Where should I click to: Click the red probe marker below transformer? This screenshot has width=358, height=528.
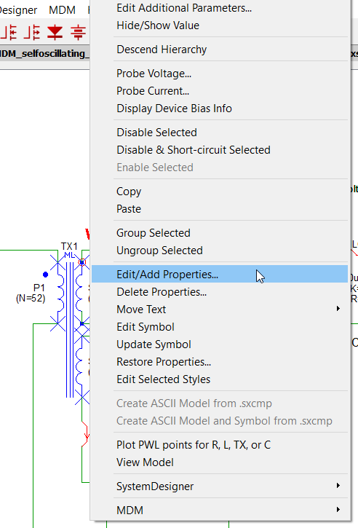pos(86,433)
